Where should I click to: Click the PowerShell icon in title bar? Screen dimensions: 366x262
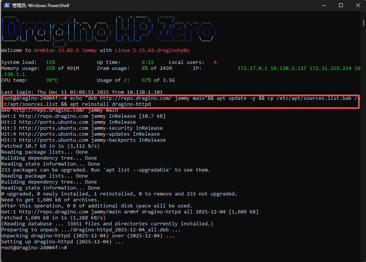coord(7,5)
